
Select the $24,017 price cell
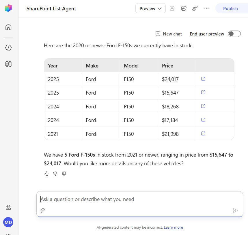click(177, 79)
